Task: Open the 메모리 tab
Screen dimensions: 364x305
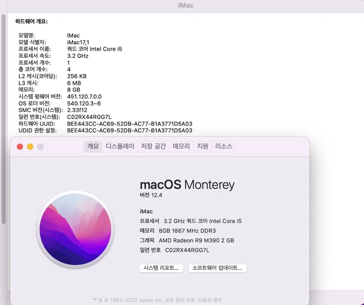Action: tap(181, 146)
